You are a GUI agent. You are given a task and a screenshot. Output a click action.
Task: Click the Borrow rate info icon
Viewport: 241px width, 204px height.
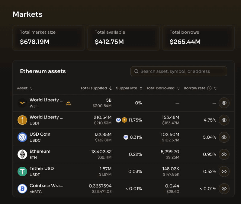[x=209, y=88]
